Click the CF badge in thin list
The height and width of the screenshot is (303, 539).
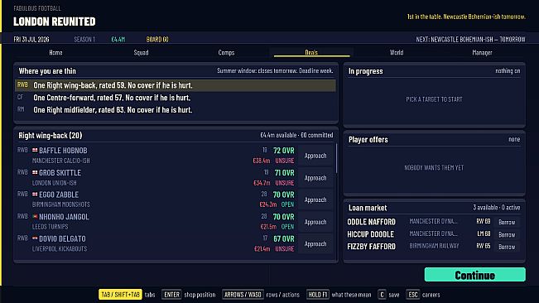[x=20, y=97]
